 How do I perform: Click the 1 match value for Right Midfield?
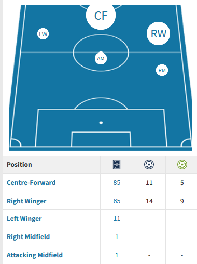tap(117, 237)
